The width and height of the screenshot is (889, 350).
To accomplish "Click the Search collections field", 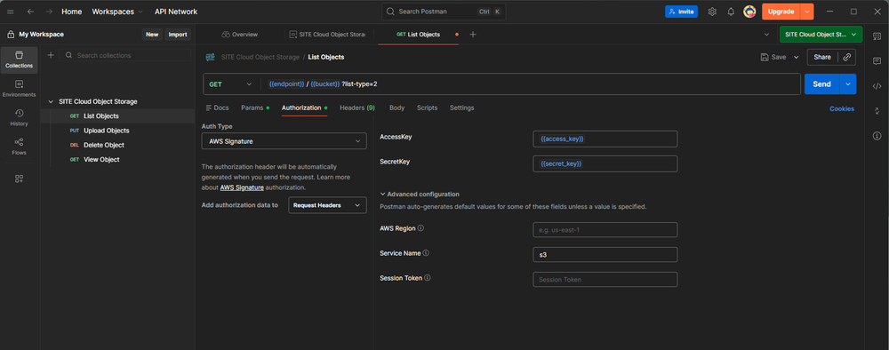I will pyautogui.click(x=125, y=55).
